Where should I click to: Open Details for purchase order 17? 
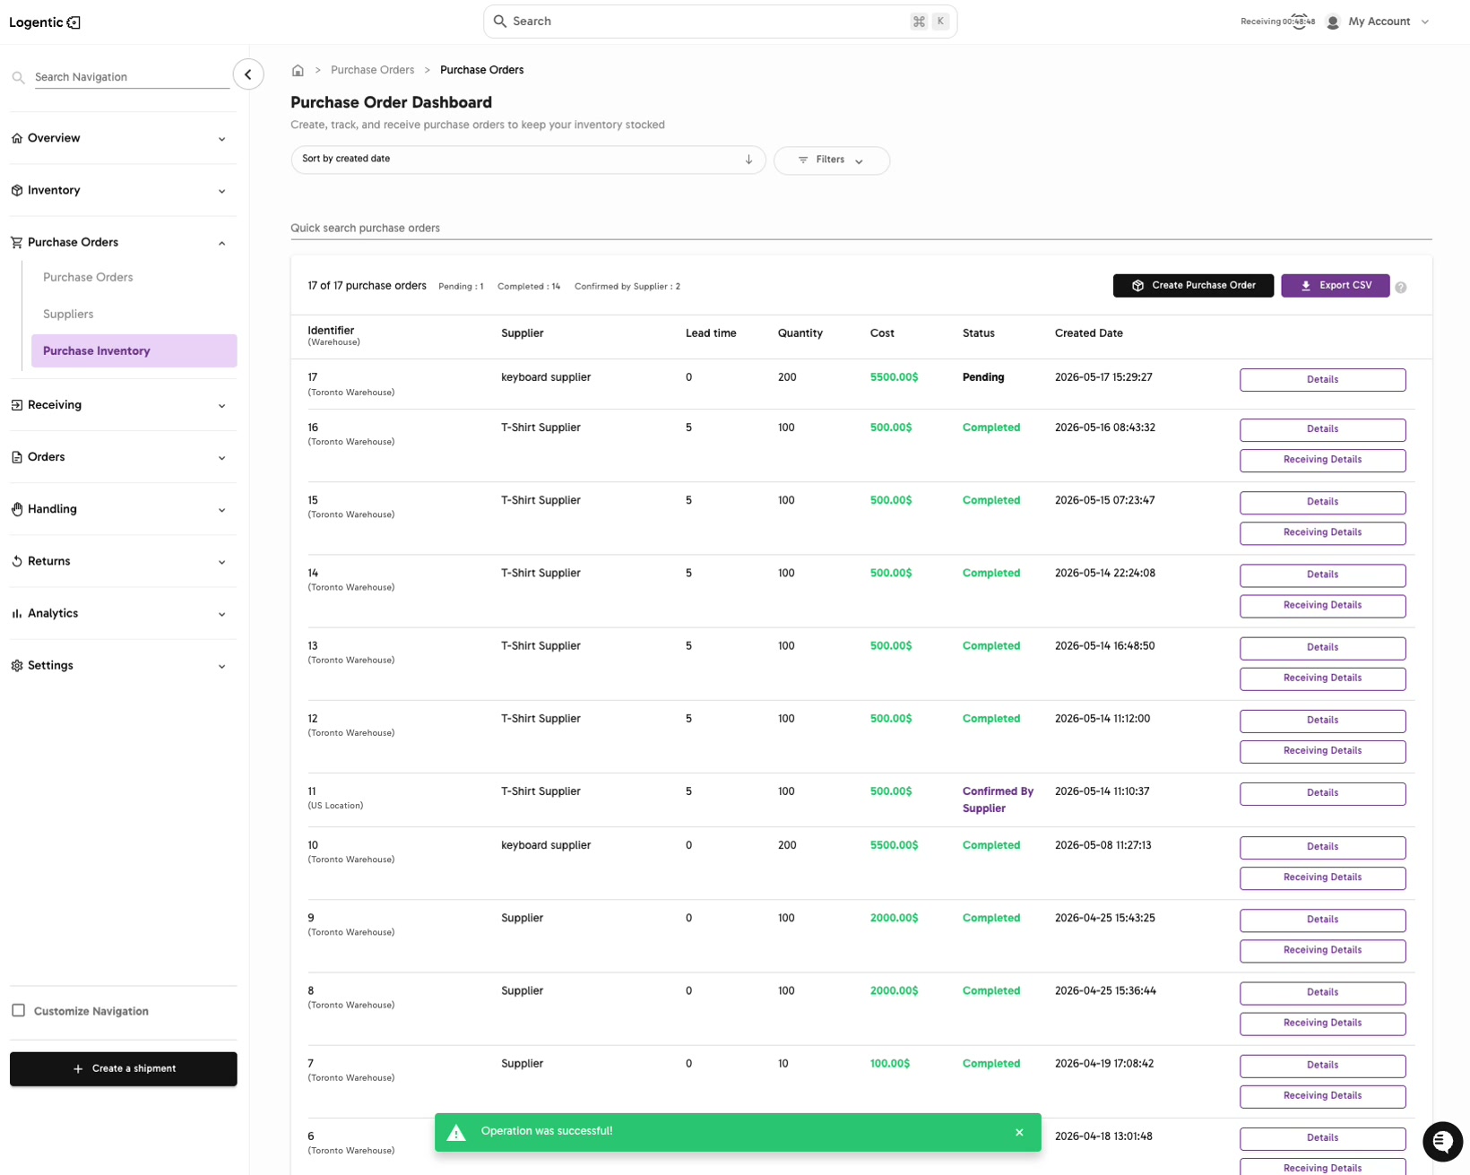coord(1322,380)
